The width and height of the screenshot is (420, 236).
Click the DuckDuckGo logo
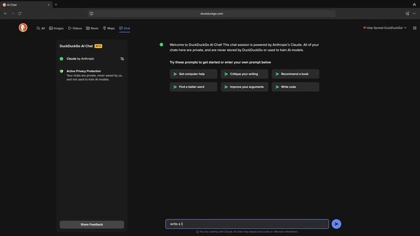coord(23,28)
